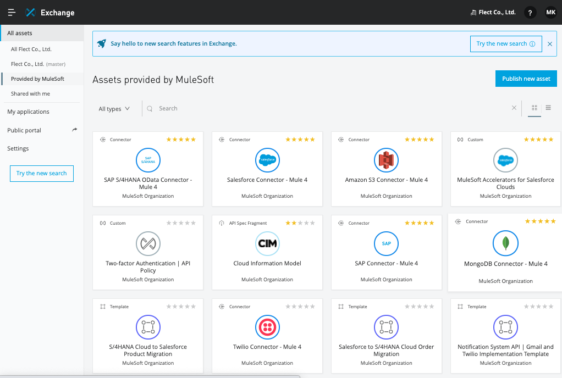Click the Amazon S3 connector icon
Image resolution: width=562 pixels, height=378 pixels.
pos(386,160)
